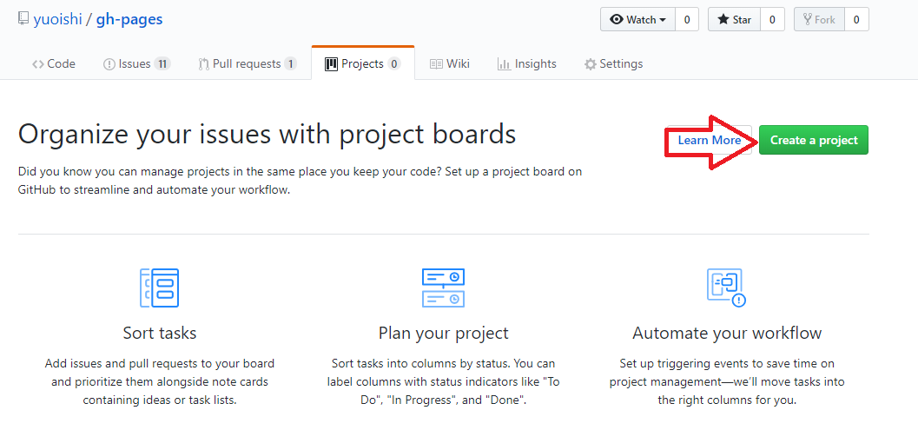
Task: View the watchers count next to Watch
Action: click(x=687, y=19)
